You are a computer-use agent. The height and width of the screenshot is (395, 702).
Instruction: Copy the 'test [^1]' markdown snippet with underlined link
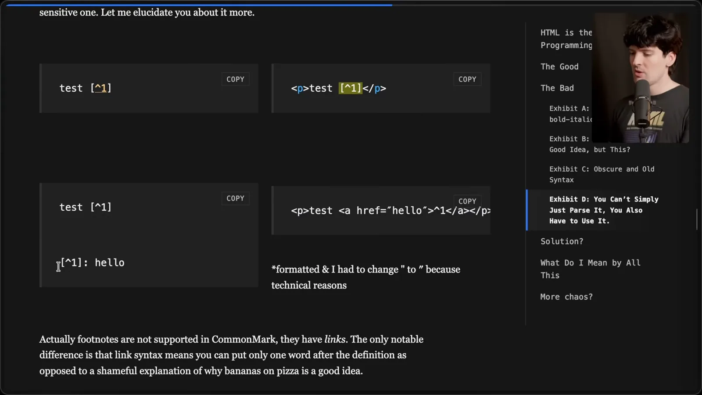coord(235,79)
